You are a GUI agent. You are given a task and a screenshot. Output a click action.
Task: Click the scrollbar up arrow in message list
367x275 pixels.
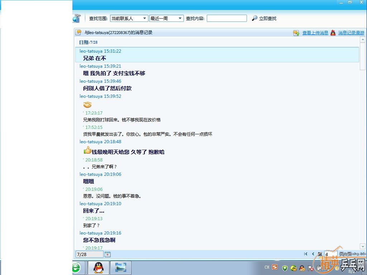coord(363,39)
